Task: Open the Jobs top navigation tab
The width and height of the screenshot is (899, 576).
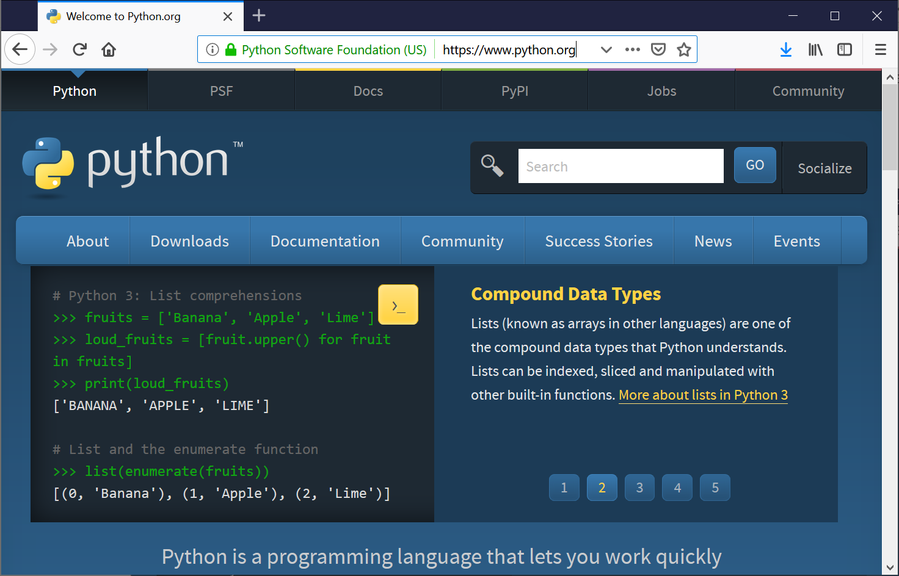Action: (661, 91)
